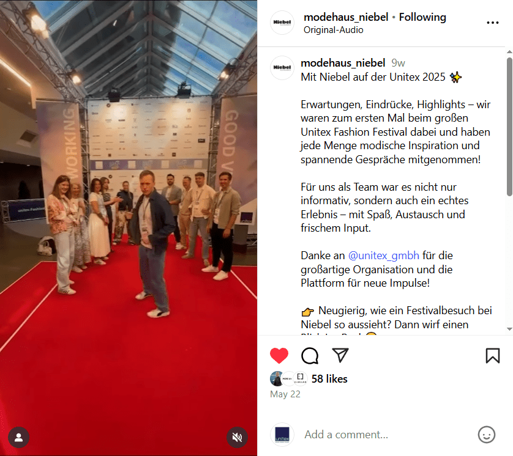Open the @unitex_gmbh mention link

[x=383, y=256]
